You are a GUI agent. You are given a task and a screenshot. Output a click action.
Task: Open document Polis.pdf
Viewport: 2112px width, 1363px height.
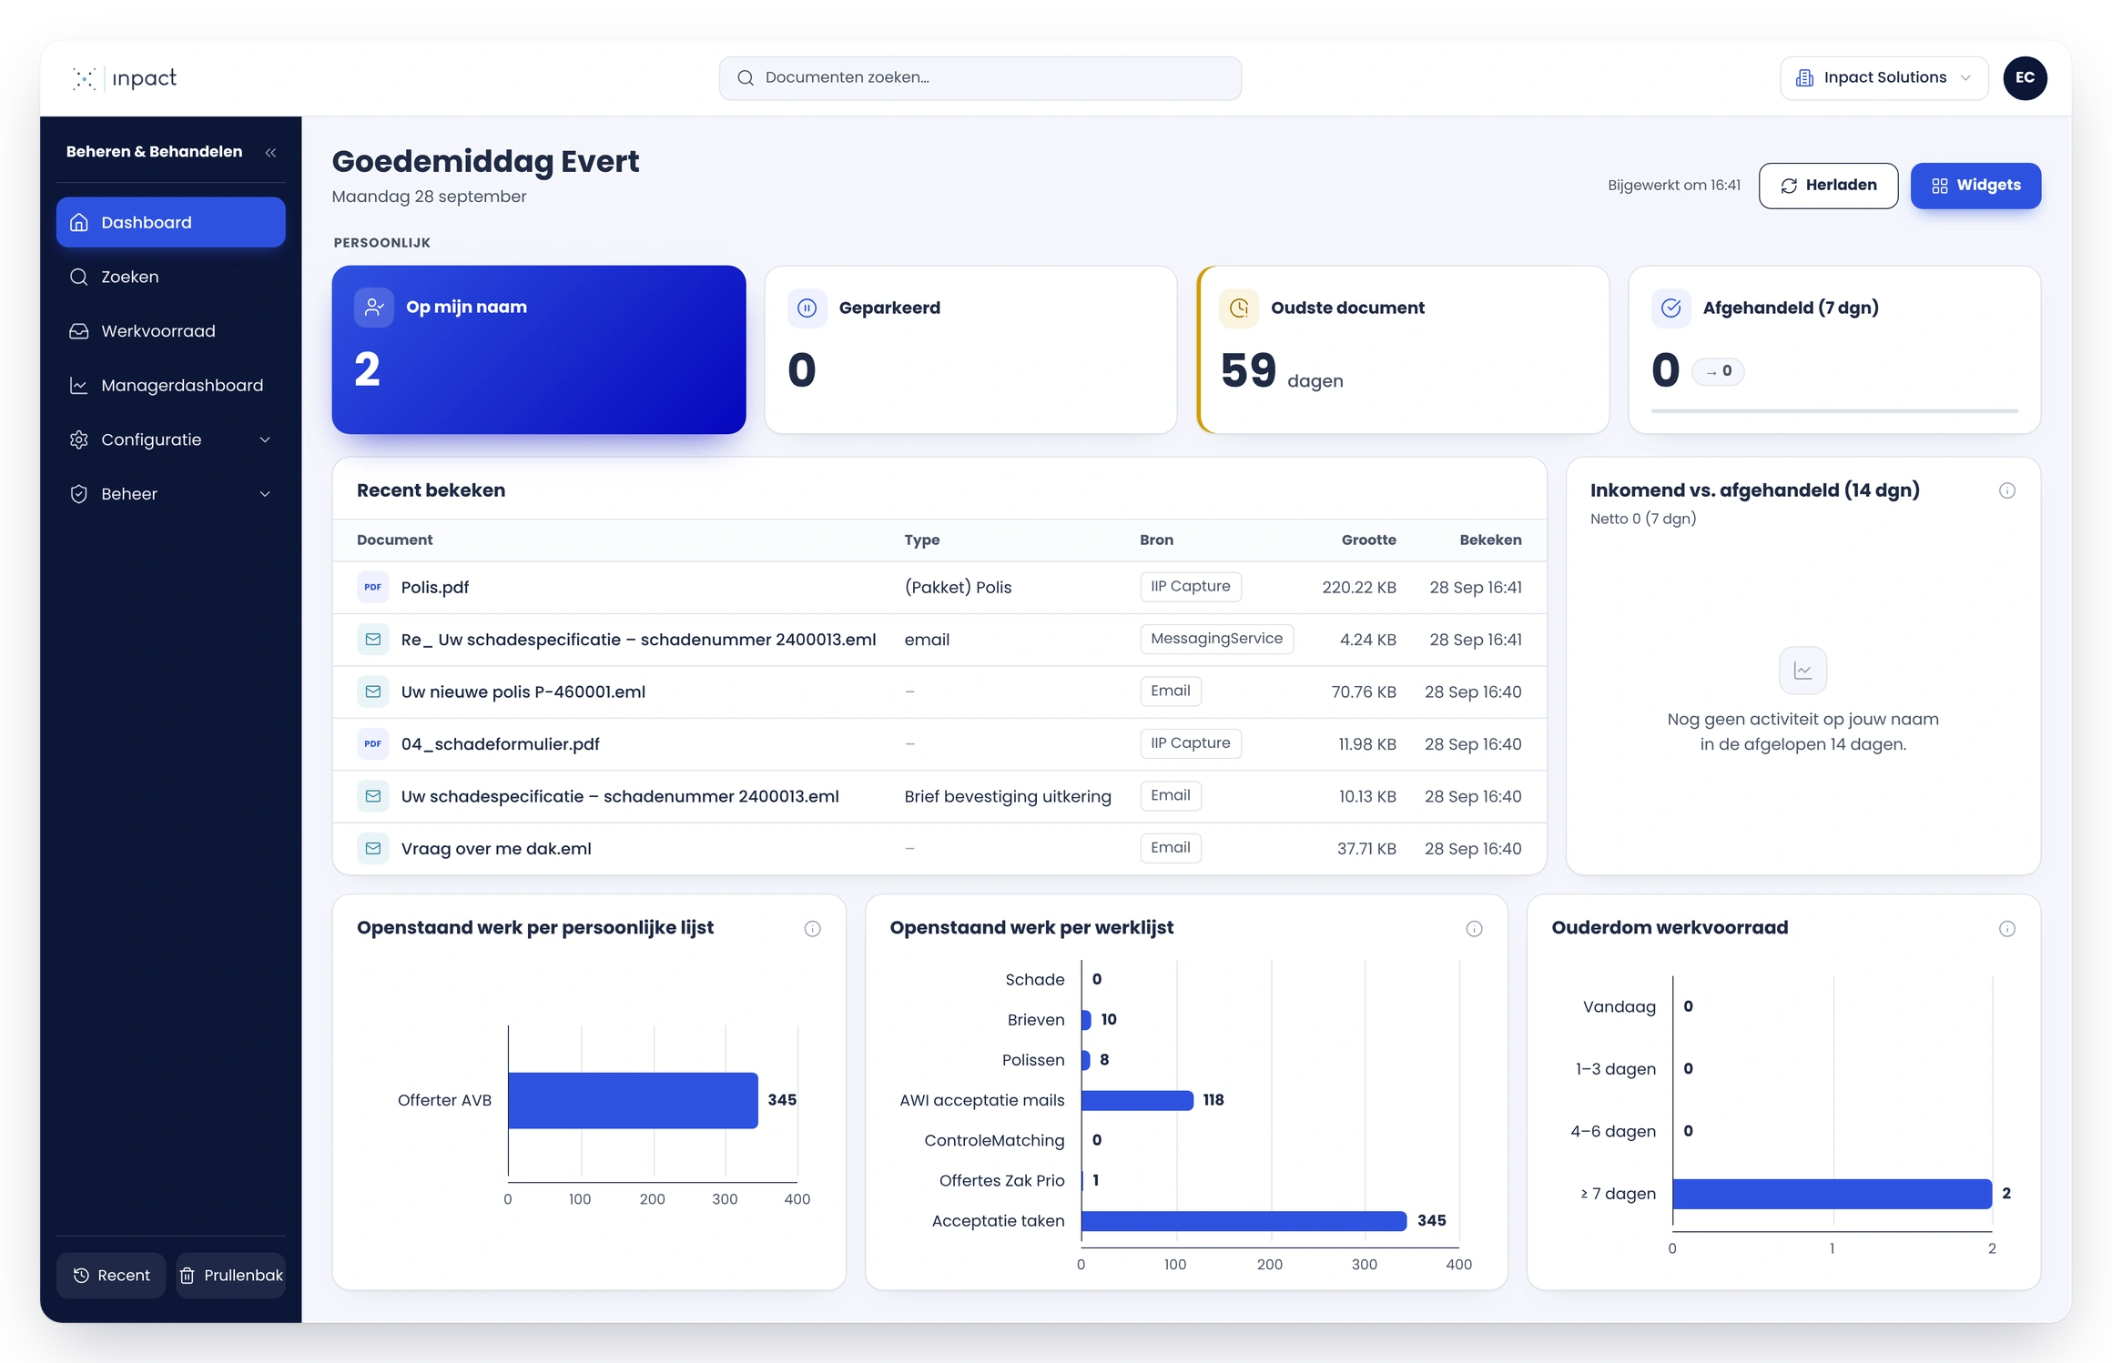435,588
